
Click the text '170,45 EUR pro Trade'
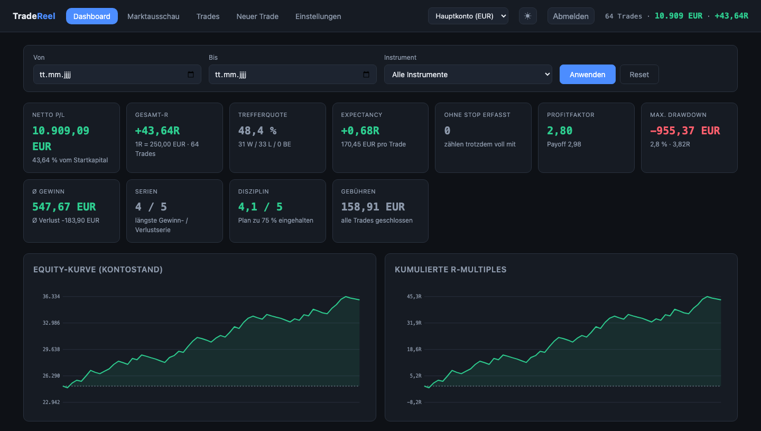374,144
